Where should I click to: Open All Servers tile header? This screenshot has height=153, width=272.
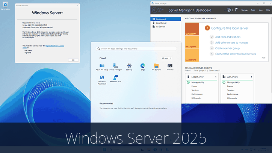point(237,77)
